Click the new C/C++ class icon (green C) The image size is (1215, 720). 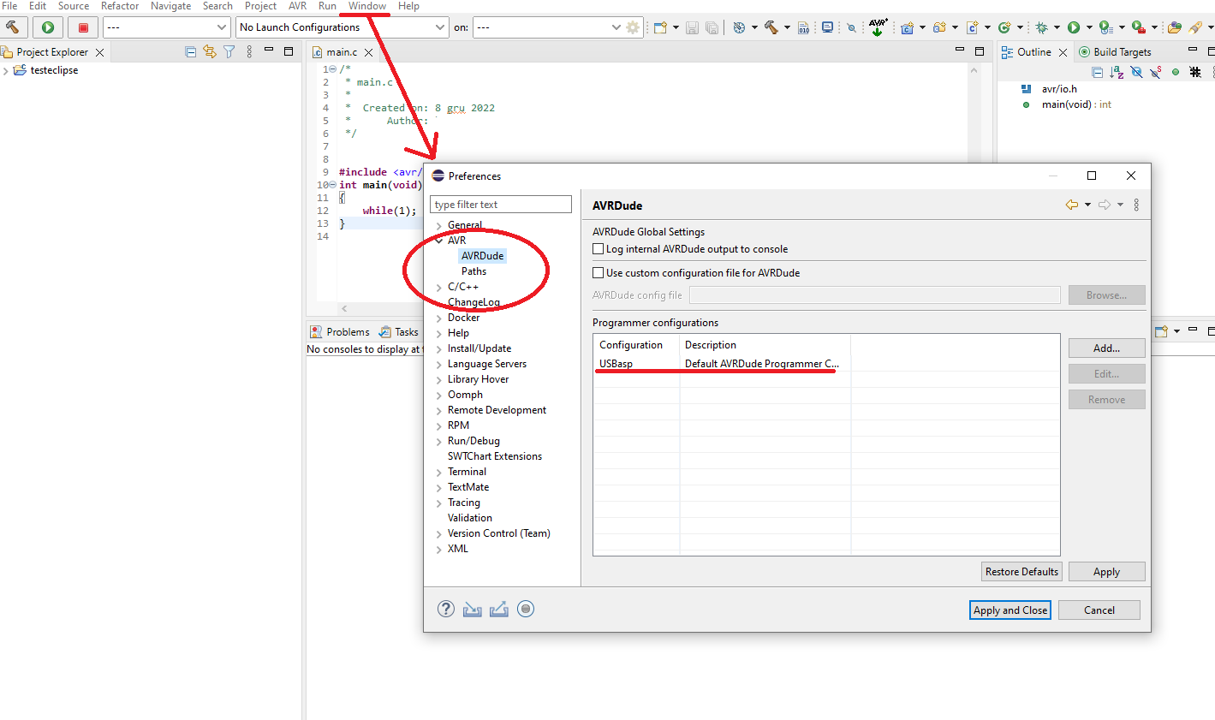pyautogui.click(x=1004, y=27)
